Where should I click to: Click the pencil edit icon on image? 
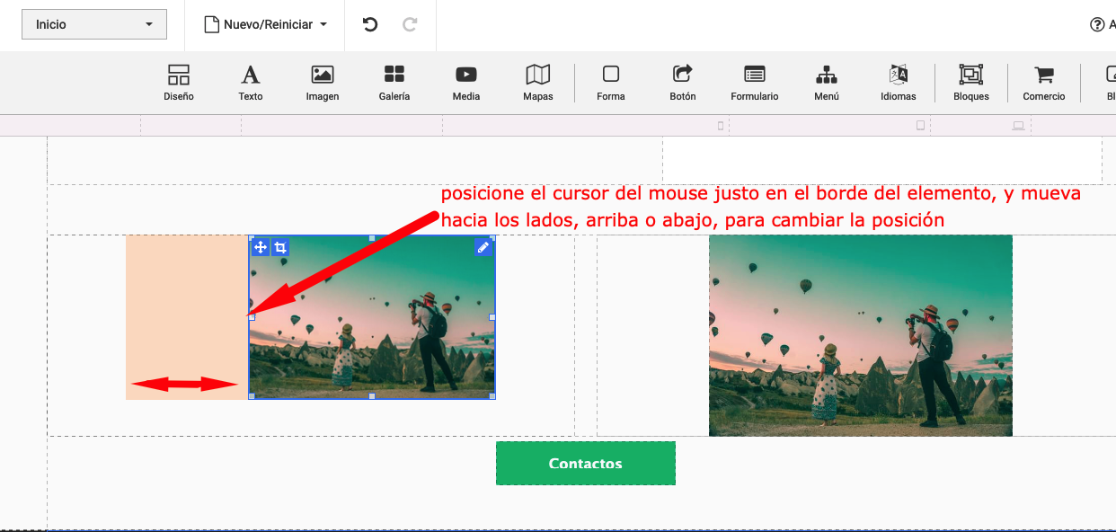483,247
